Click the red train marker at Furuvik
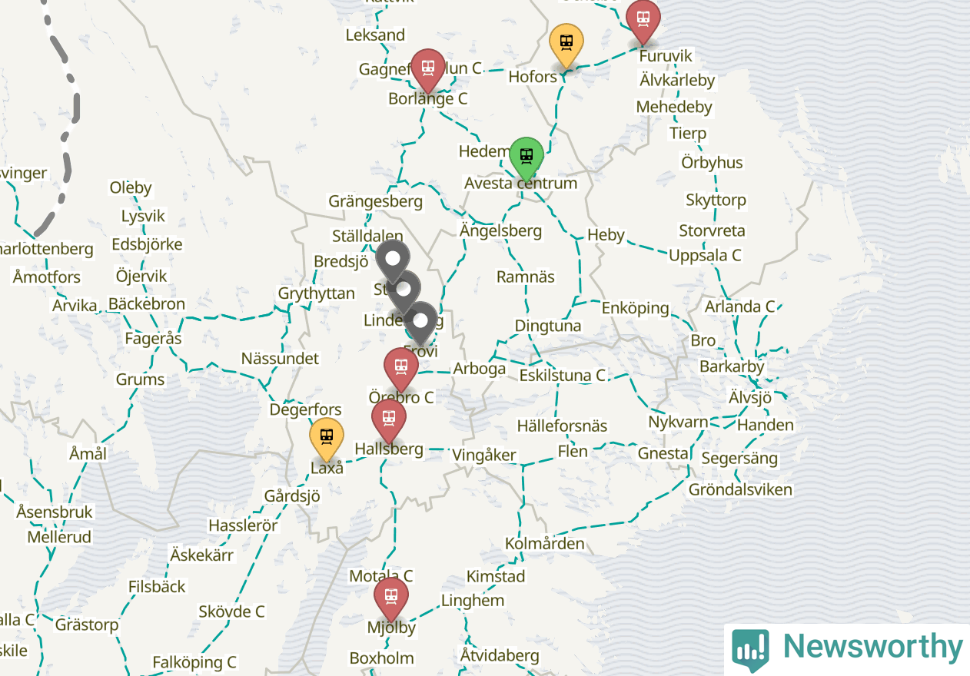The width and height of the screenshot is (970, 676). point(643,21)
